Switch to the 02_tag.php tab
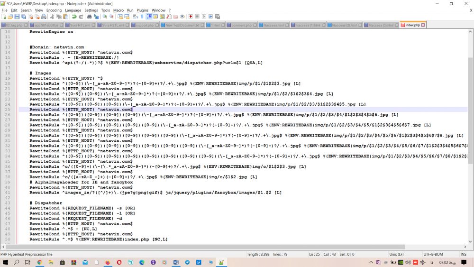This screenshot has width=474, height=267. tap(14, 25)
